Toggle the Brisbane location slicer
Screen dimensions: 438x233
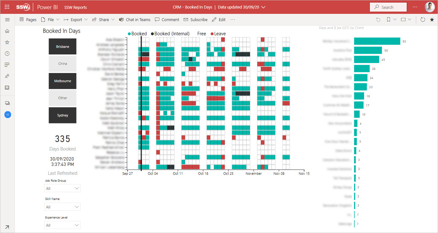[x=63, y=47]
